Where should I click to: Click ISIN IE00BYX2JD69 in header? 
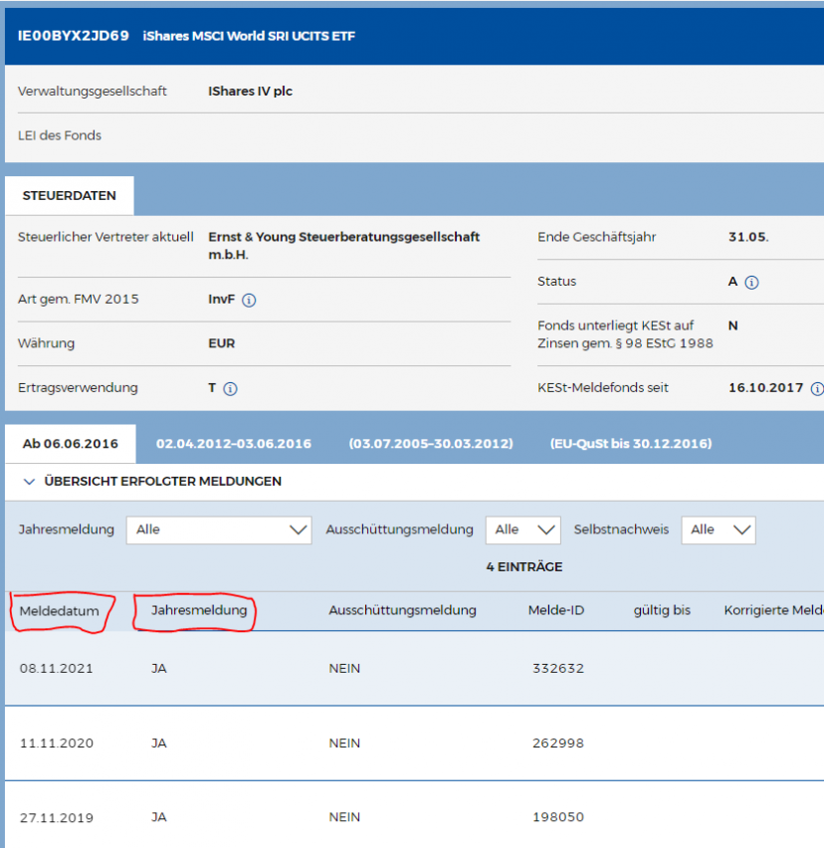tap(74, 36)
